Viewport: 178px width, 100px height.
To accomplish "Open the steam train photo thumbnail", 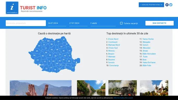I will [122, 88].
